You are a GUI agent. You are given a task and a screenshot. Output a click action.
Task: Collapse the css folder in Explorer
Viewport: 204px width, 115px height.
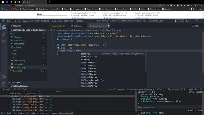[x=11, y=34]
